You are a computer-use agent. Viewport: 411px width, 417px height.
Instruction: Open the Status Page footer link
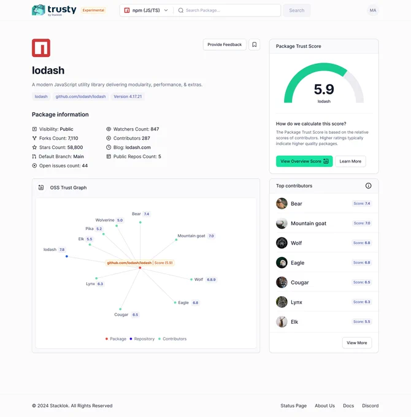coord(293,405)
